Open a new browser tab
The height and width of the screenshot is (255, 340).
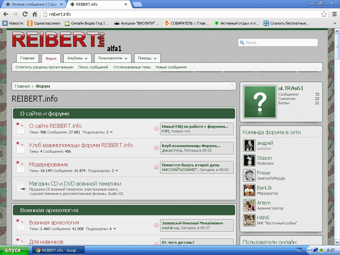pos(137,4)
